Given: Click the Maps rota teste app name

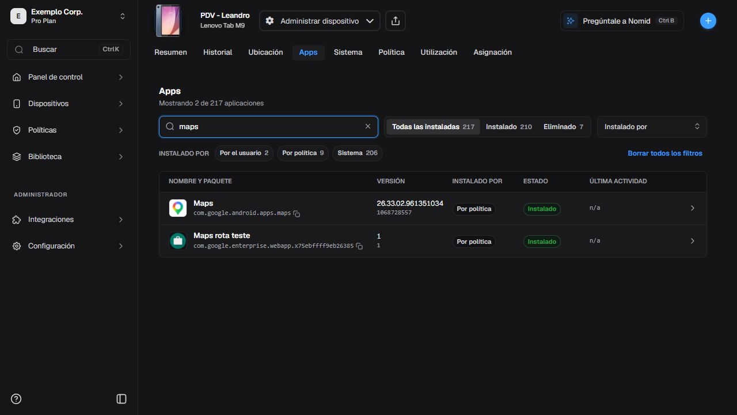Looking at the screenshot, I should pyautogui.click(x=222, y=236).
